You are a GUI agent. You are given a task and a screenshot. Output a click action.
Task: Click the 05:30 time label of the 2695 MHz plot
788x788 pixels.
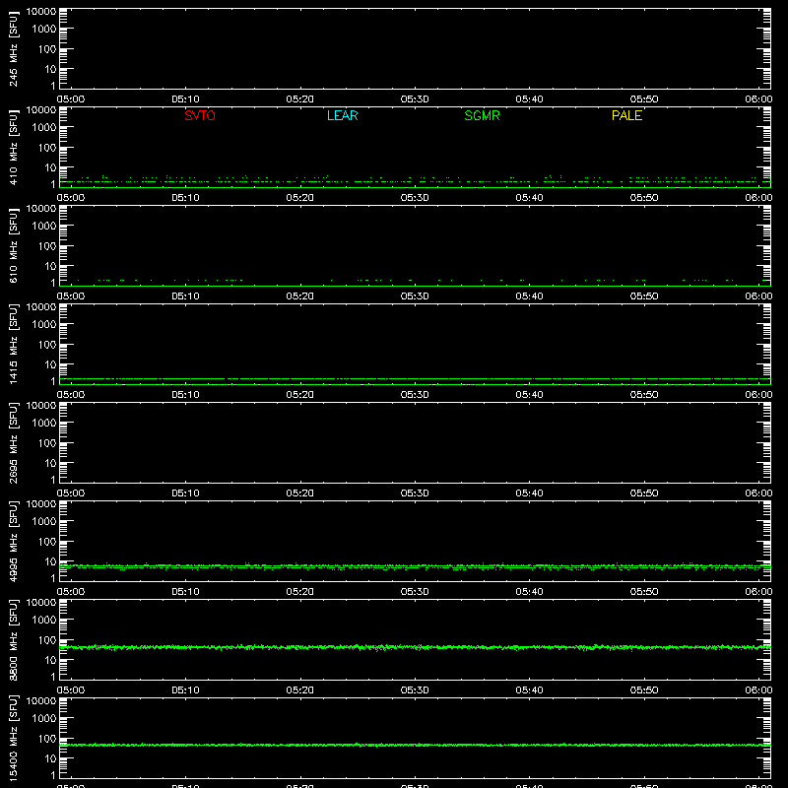pyautogui.click(x=415, y=493)
